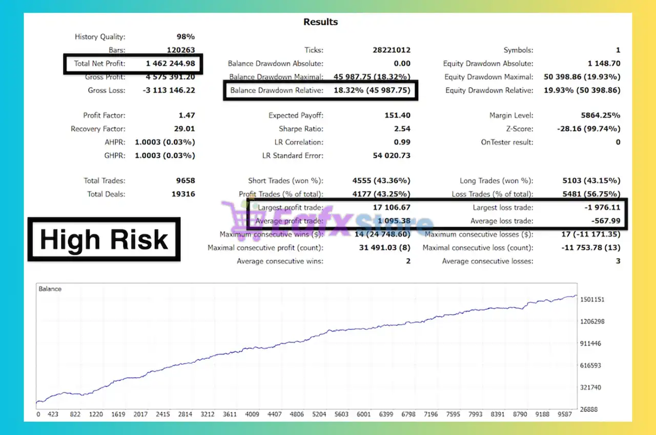Click the Balance label on the chart
This screenshot has width=656, height=435.
pyautogui.click(x=50, y=289)
